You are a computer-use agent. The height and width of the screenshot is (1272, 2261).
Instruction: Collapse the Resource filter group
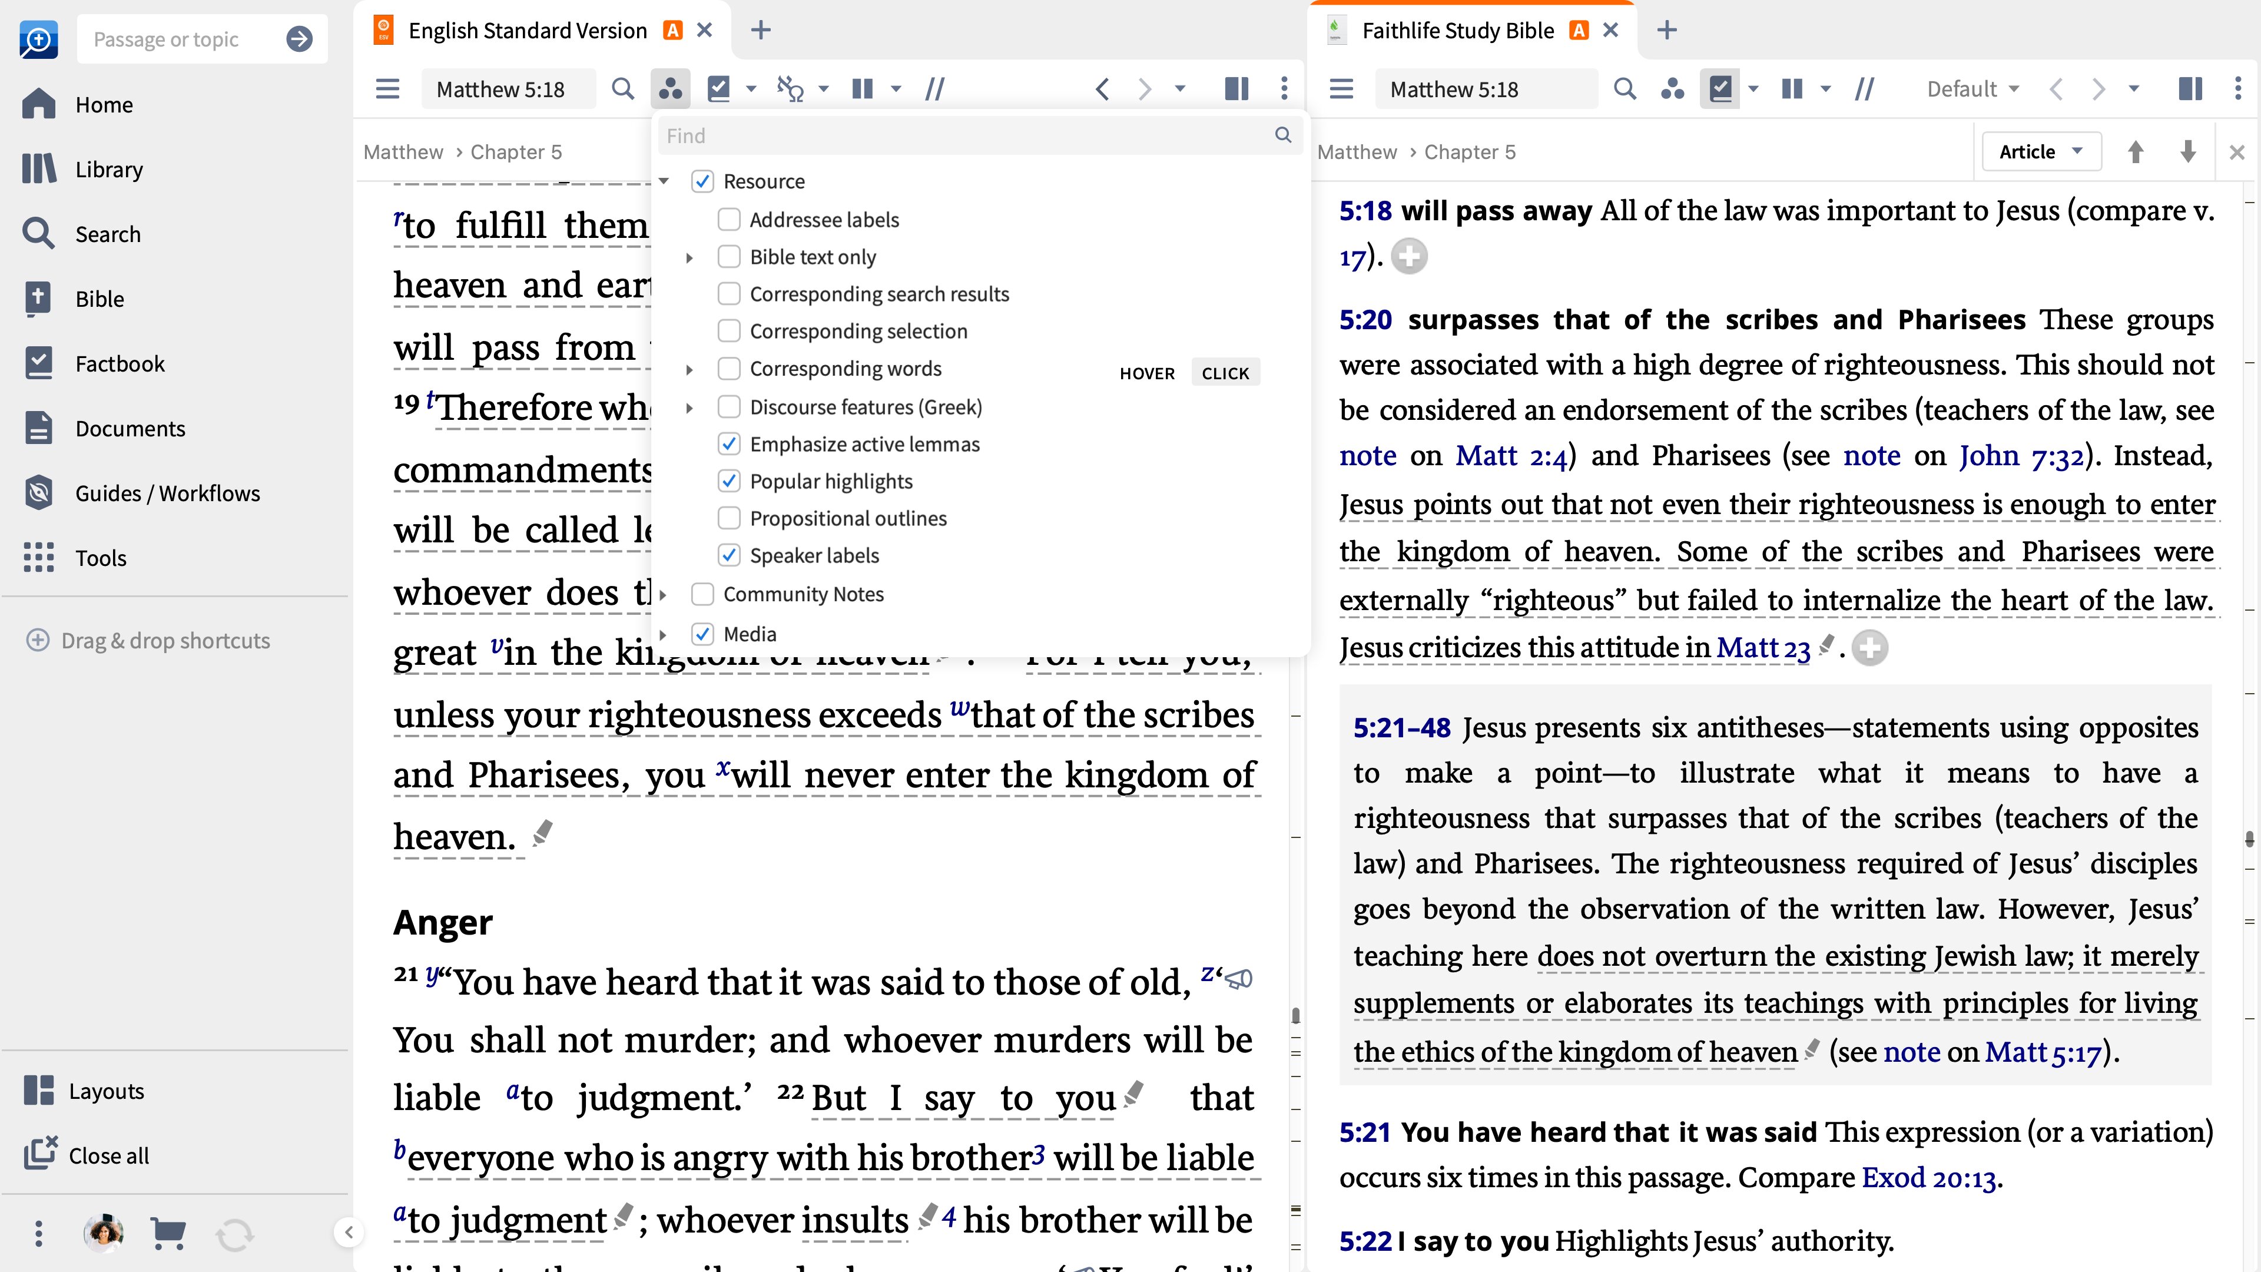664,182
